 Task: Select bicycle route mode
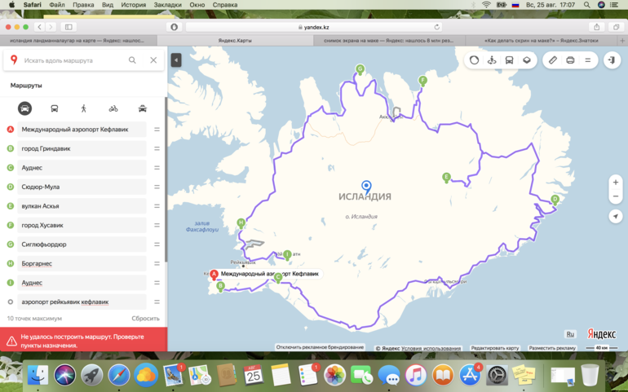click(x=113, y=108)
